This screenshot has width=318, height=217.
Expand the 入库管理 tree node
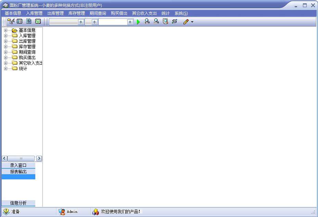point(5,36)
